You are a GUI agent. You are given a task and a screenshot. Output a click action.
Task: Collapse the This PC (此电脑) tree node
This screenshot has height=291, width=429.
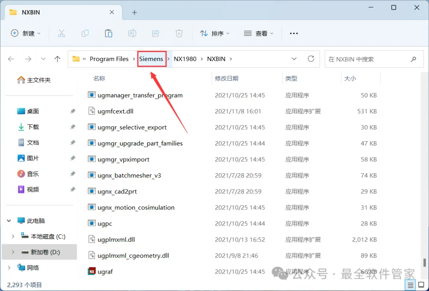point(9,220)
